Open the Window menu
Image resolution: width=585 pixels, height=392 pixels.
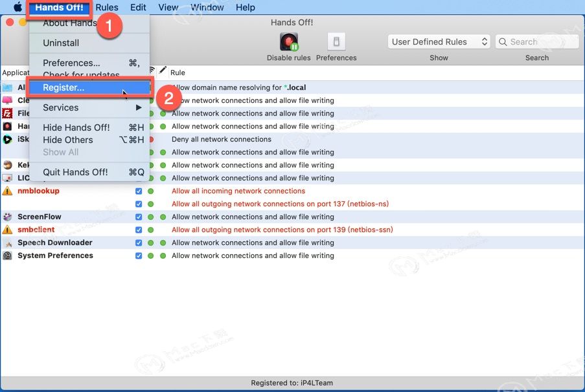tap(207, 8)
